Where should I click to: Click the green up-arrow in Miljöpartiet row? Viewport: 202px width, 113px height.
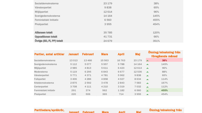(x=148, y=68)
